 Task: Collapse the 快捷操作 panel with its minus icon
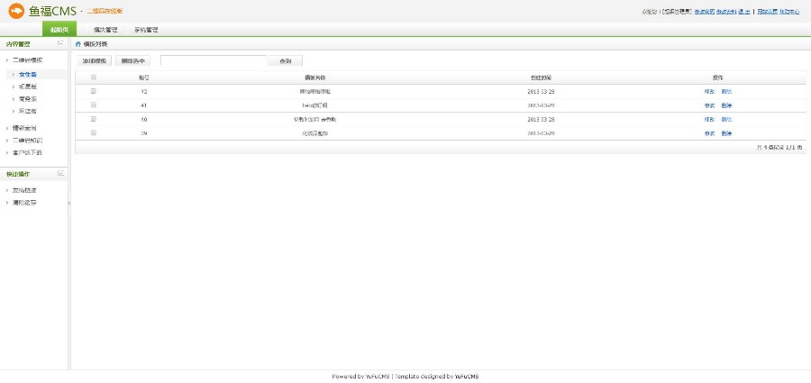[61, 173]
